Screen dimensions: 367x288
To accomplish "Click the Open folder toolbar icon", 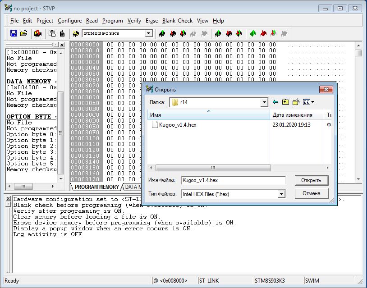I will tap(24, 33).
